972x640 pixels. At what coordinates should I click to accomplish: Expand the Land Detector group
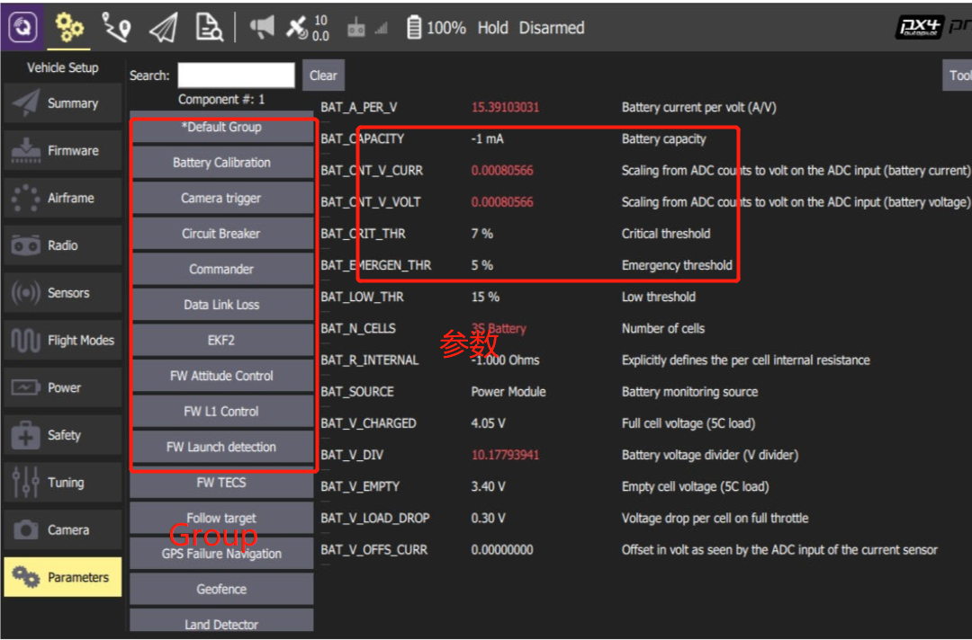point(222,624)
